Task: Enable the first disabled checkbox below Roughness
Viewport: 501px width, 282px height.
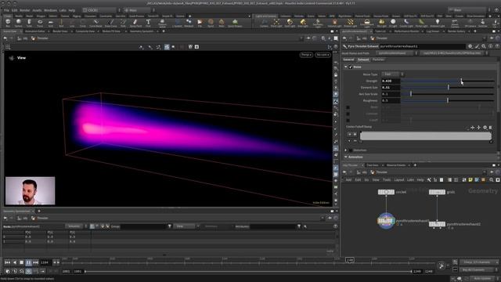Action: [x=348, y=107]
